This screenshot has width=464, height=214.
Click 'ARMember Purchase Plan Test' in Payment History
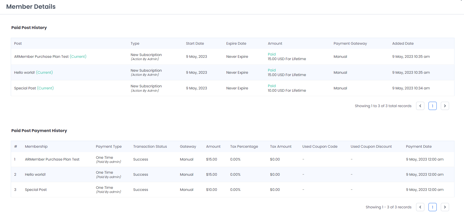click(52, 159)
